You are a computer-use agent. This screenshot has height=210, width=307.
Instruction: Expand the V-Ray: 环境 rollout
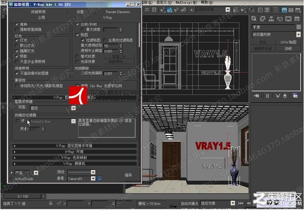coord(74,152)
